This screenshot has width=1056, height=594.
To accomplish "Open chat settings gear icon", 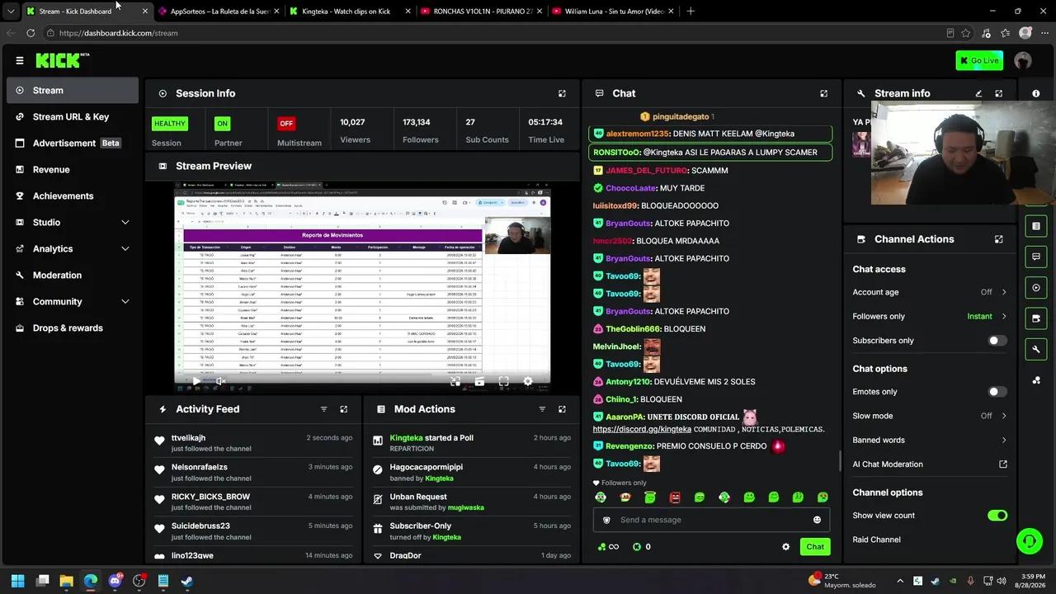I will [x=785, y=547].
